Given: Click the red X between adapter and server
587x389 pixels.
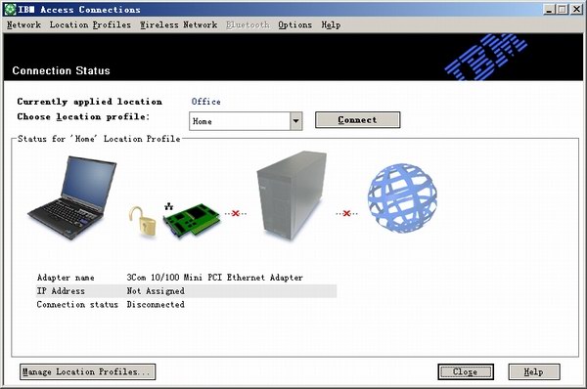Looking at the screenshot, I should 236,213.
